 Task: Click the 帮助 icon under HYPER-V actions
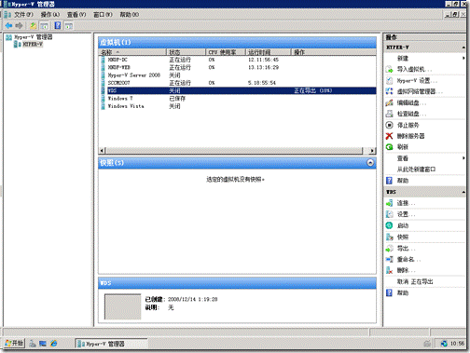tap(389, 181)
